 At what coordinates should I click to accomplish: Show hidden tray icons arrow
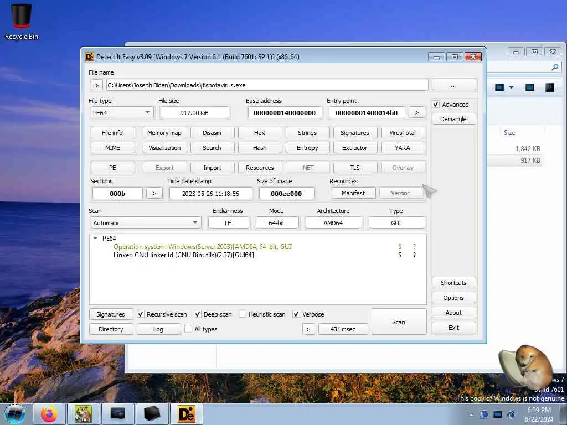471,414
